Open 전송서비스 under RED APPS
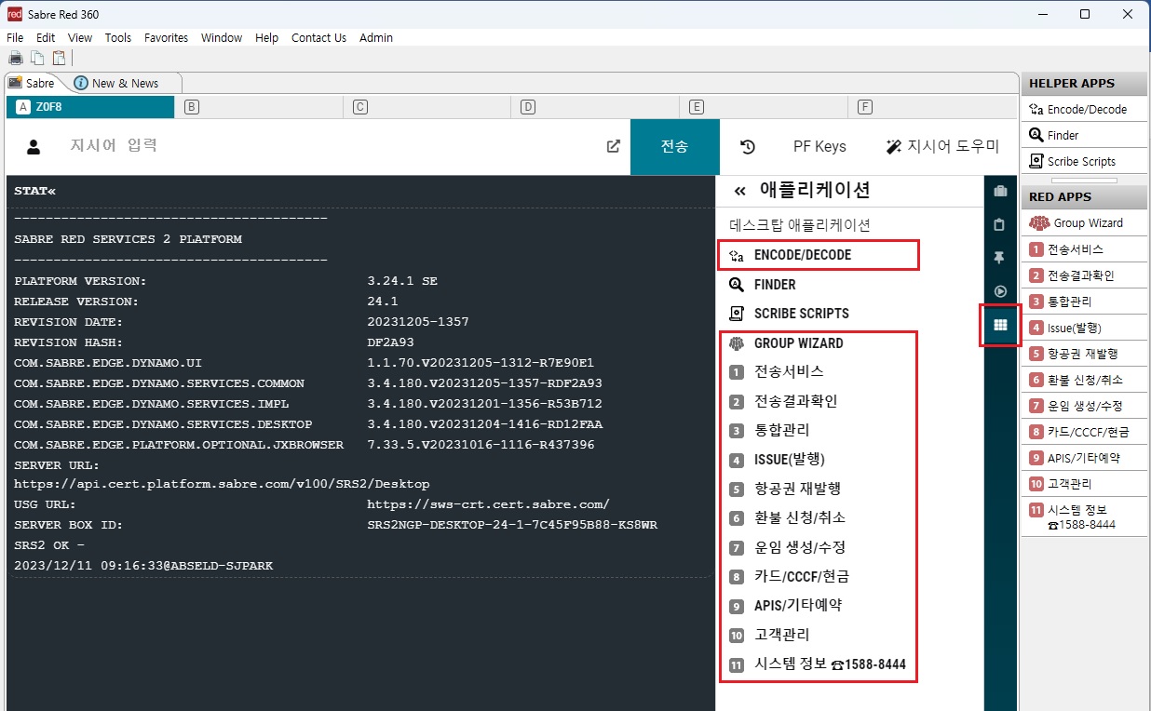 (1083, 249)
